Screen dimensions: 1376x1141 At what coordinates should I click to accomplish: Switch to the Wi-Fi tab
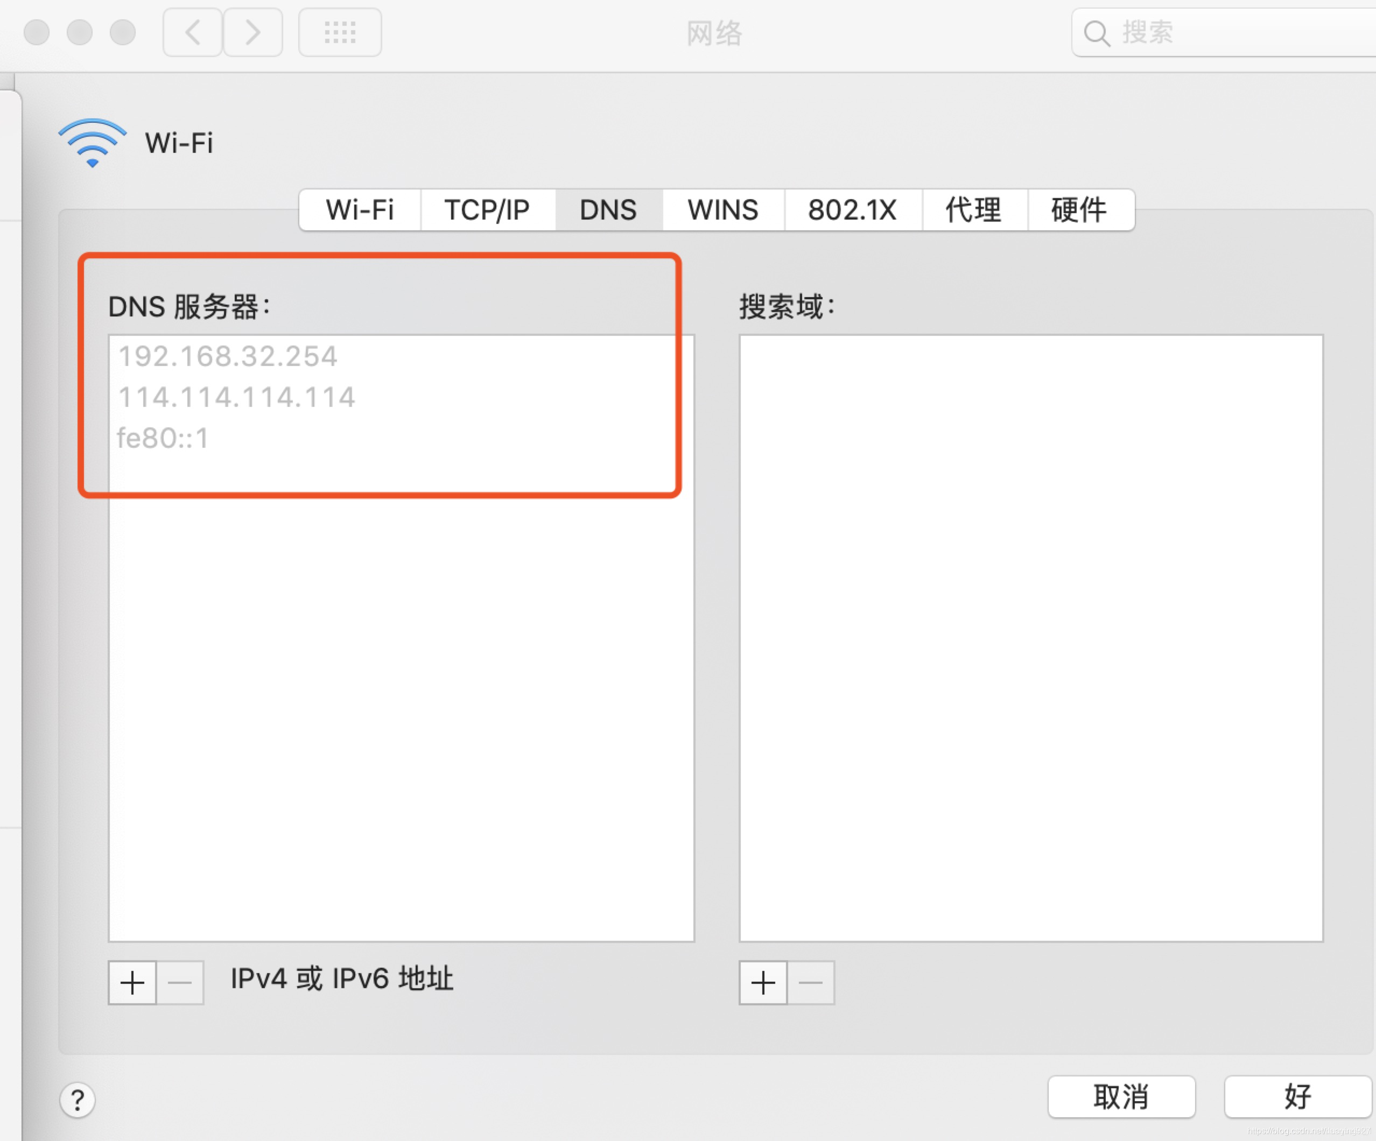360,210
